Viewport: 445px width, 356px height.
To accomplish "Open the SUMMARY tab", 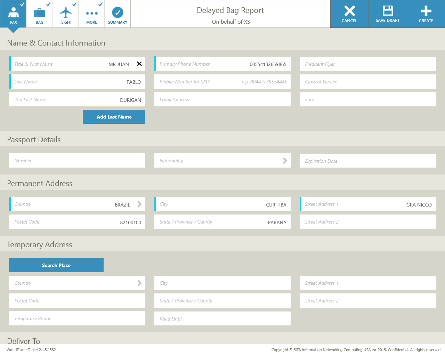I will tap(118, 14).
